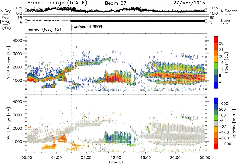Click the 'Prince George (fitACF)' plot title
The width and height of the screenshot is (237, 164).
(x=57, y=3)
